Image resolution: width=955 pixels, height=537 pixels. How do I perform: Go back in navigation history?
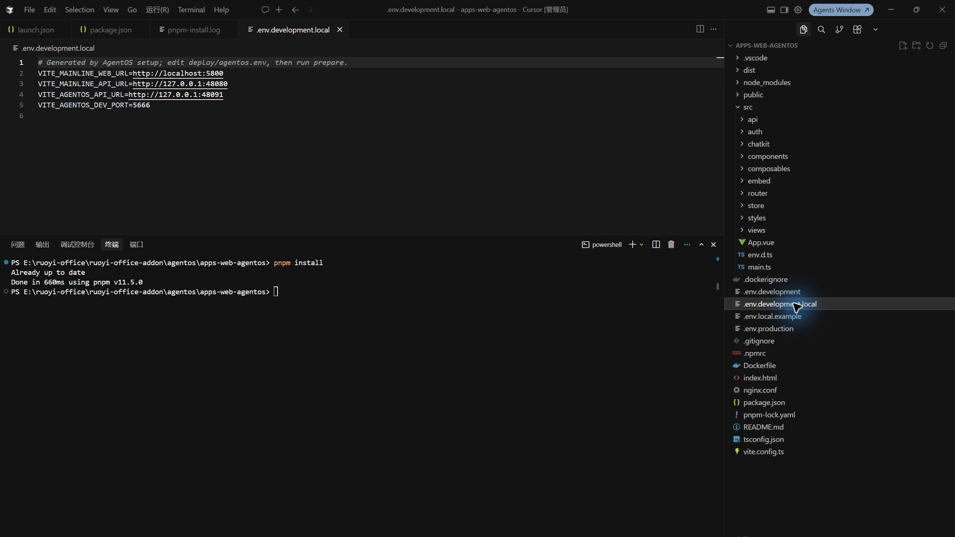click(x=295, y=10)
